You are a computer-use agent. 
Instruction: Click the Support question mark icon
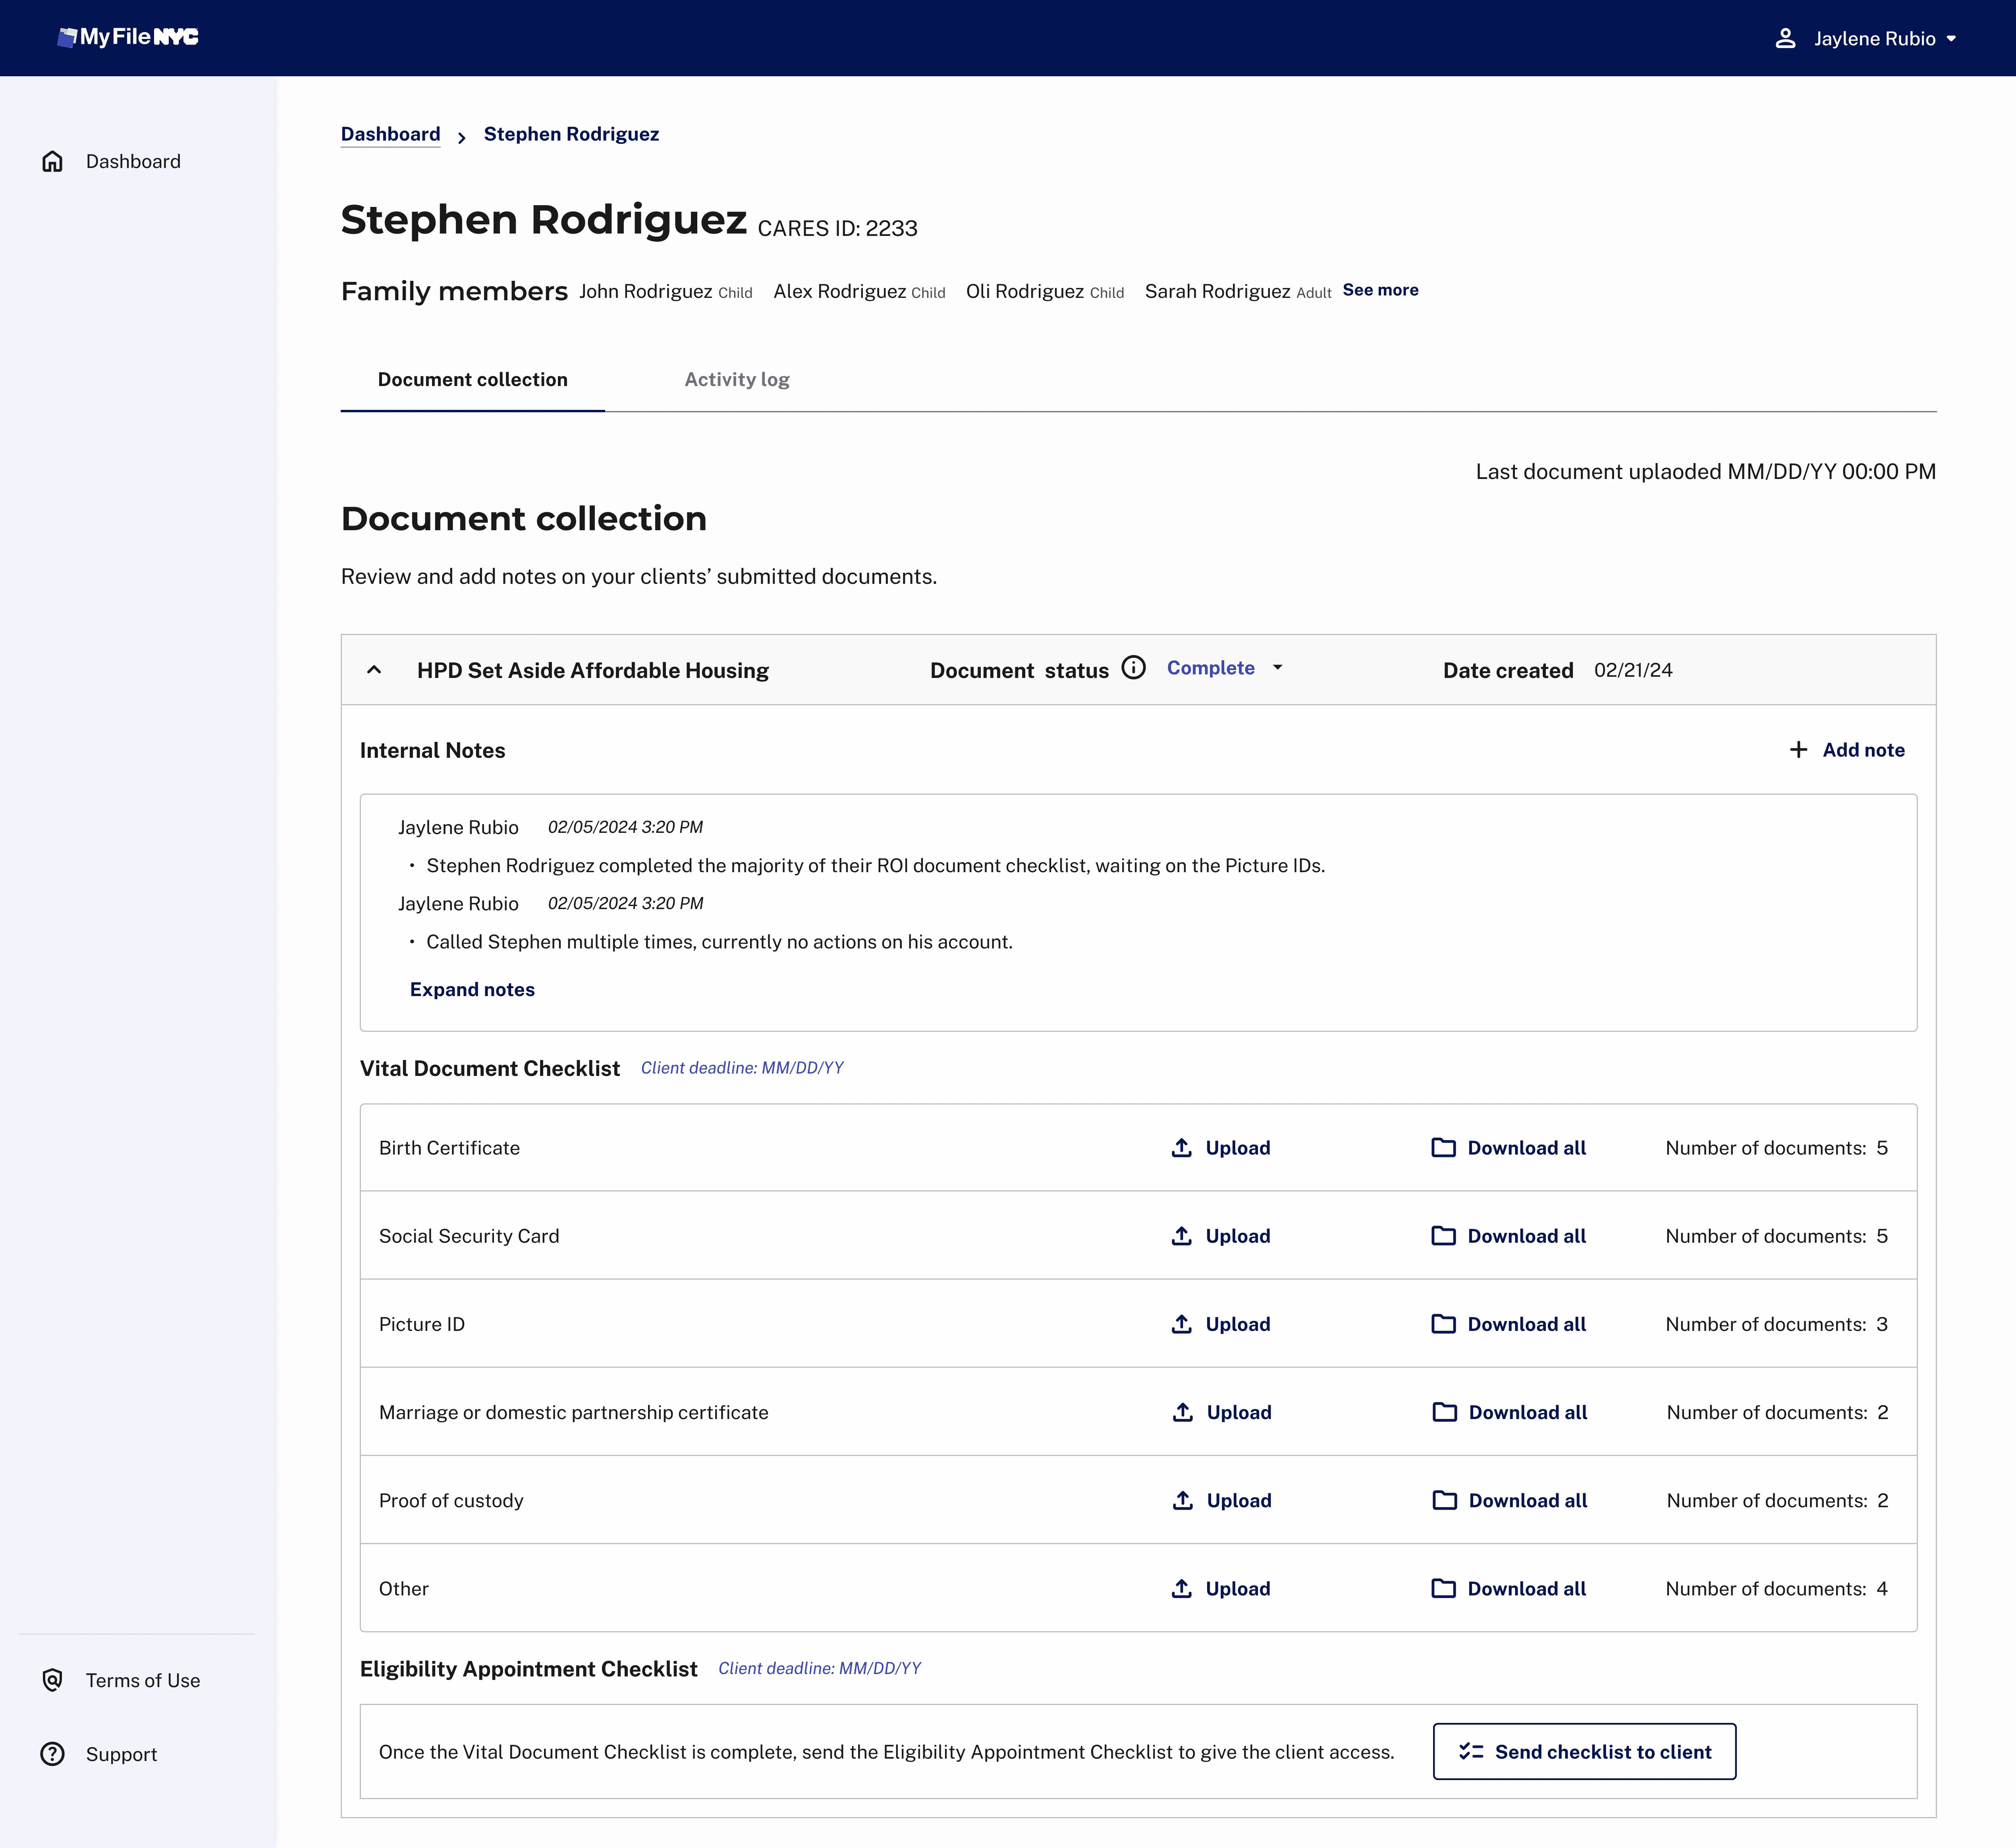click(52, 1754)
